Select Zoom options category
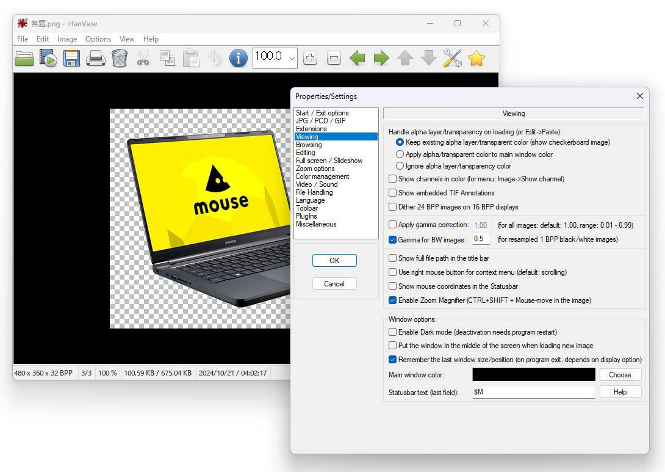 315,169
